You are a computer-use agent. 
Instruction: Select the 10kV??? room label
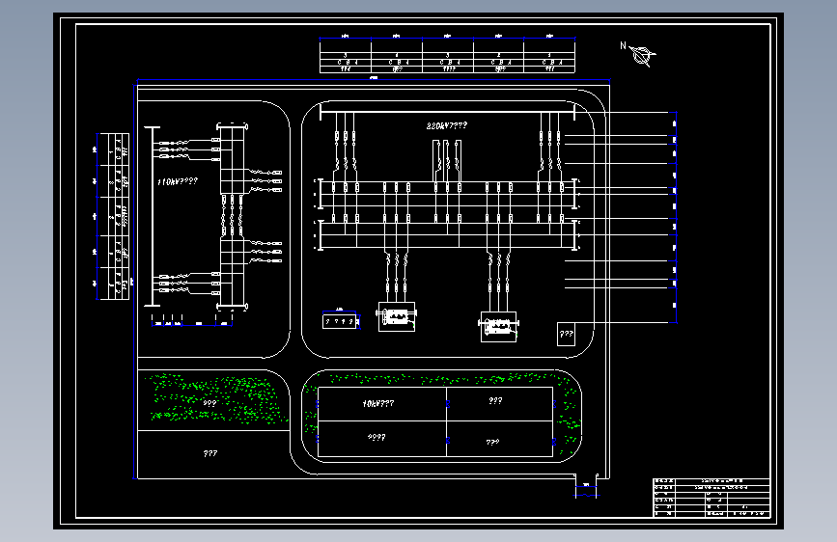378,404
